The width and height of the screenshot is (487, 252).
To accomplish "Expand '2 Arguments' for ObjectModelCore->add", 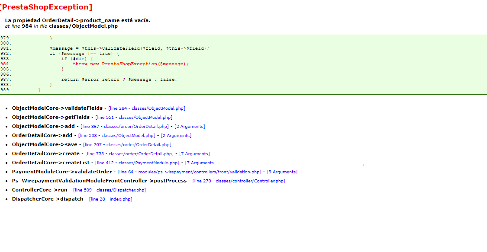I will [190, 127].
